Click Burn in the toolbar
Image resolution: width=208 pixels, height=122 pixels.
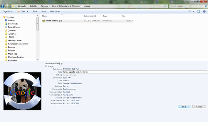[x=43, y=11]
